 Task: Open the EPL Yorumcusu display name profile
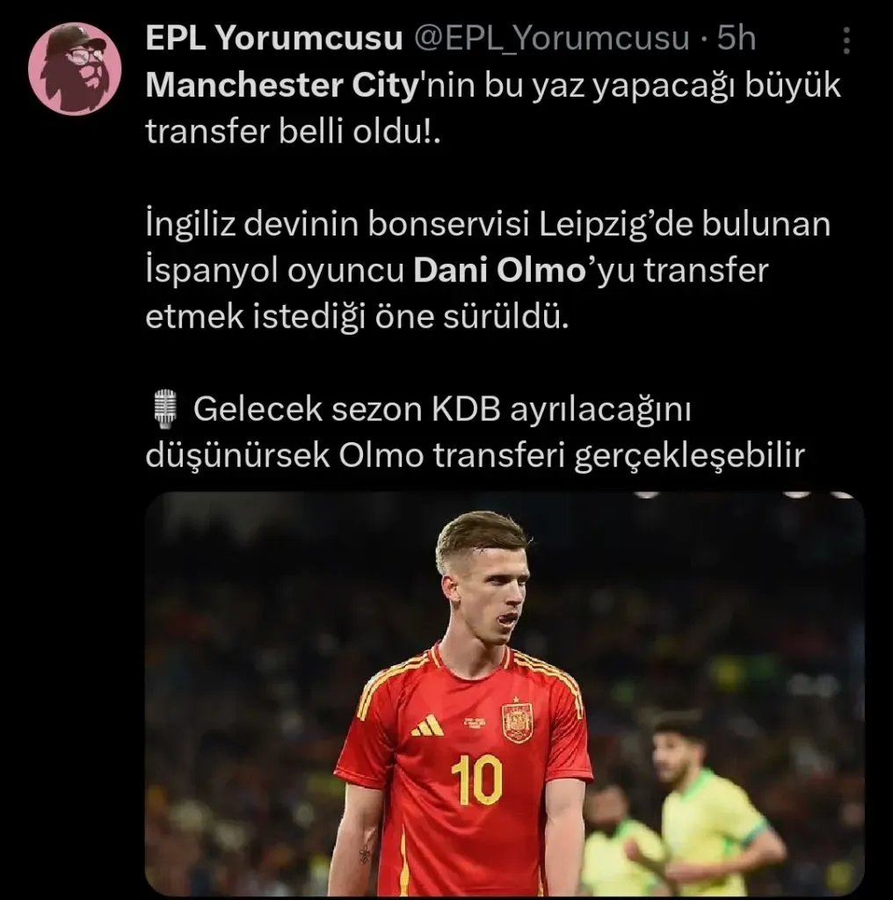coord(273,39)
